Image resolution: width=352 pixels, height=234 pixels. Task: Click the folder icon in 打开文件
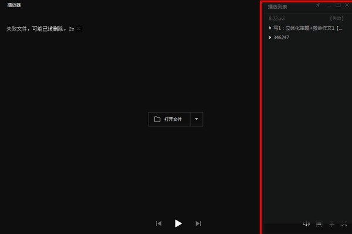pos(157,119)
